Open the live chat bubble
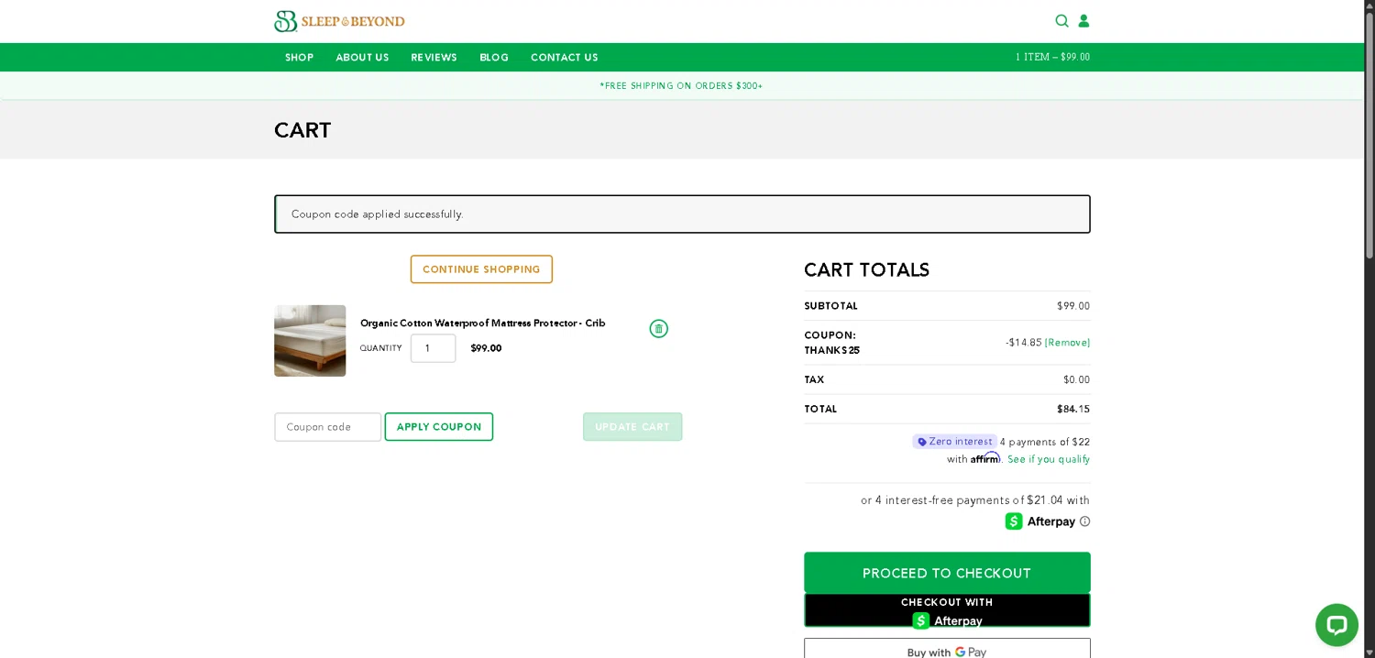The height and width of the screenshot is (658, 1375). click(x=1336, y=624)
